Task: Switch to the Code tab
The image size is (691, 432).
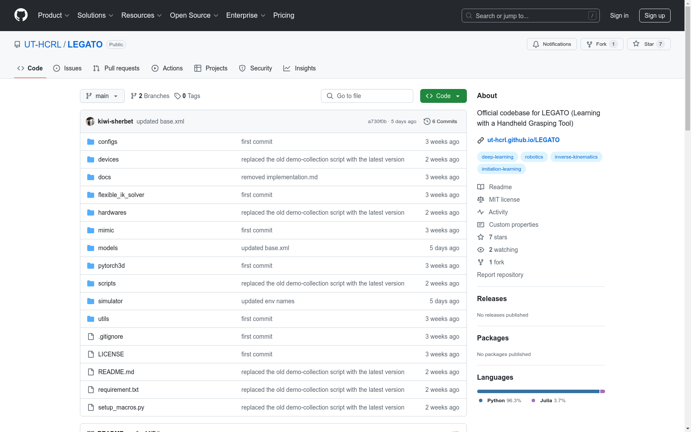Action: [x=30, y=68]
